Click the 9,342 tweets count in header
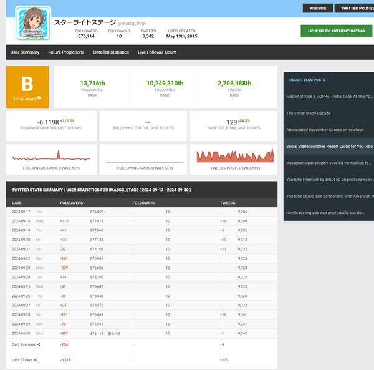Image resolution: width=374 pixels, height=370 pixels. 148,36
